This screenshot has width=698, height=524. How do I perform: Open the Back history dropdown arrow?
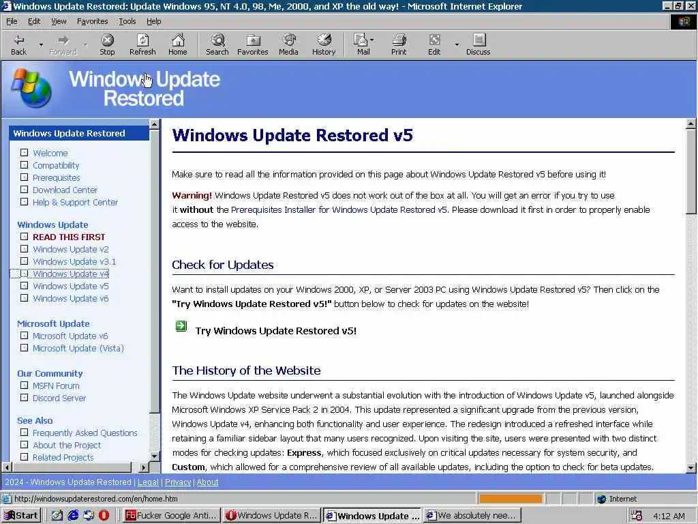[41, 44]
